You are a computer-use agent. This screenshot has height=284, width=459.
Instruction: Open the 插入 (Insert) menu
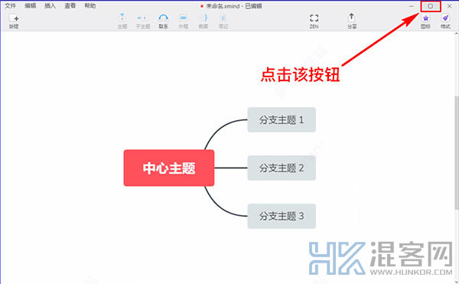[x=50, y=5]
